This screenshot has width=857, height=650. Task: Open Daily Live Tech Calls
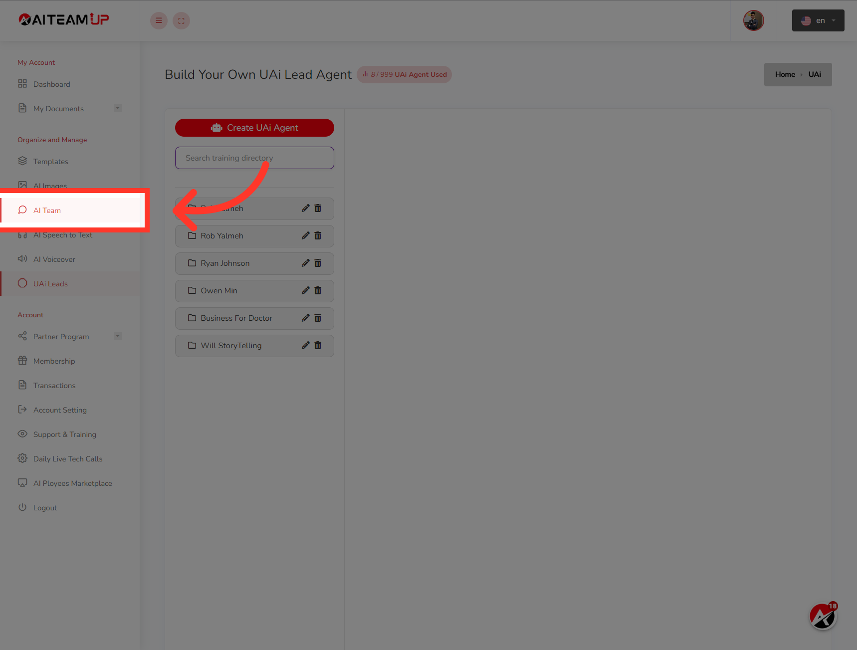pos(70,459)
